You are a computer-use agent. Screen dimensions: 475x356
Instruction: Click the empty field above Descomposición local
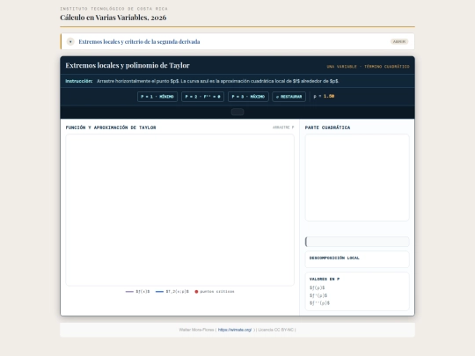coord(357,242)
